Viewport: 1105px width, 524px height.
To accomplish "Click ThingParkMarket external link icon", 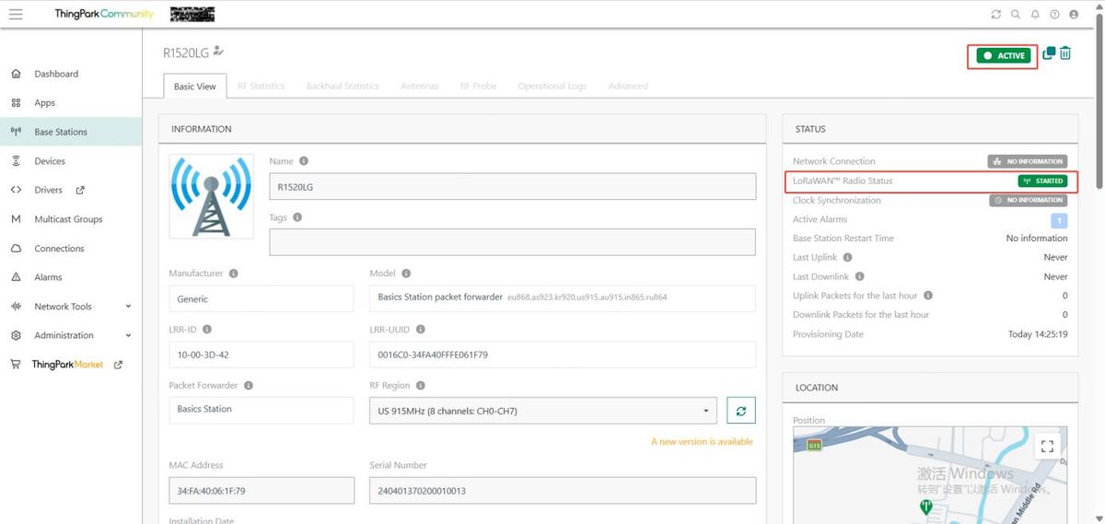I will [x=118, y=365].
